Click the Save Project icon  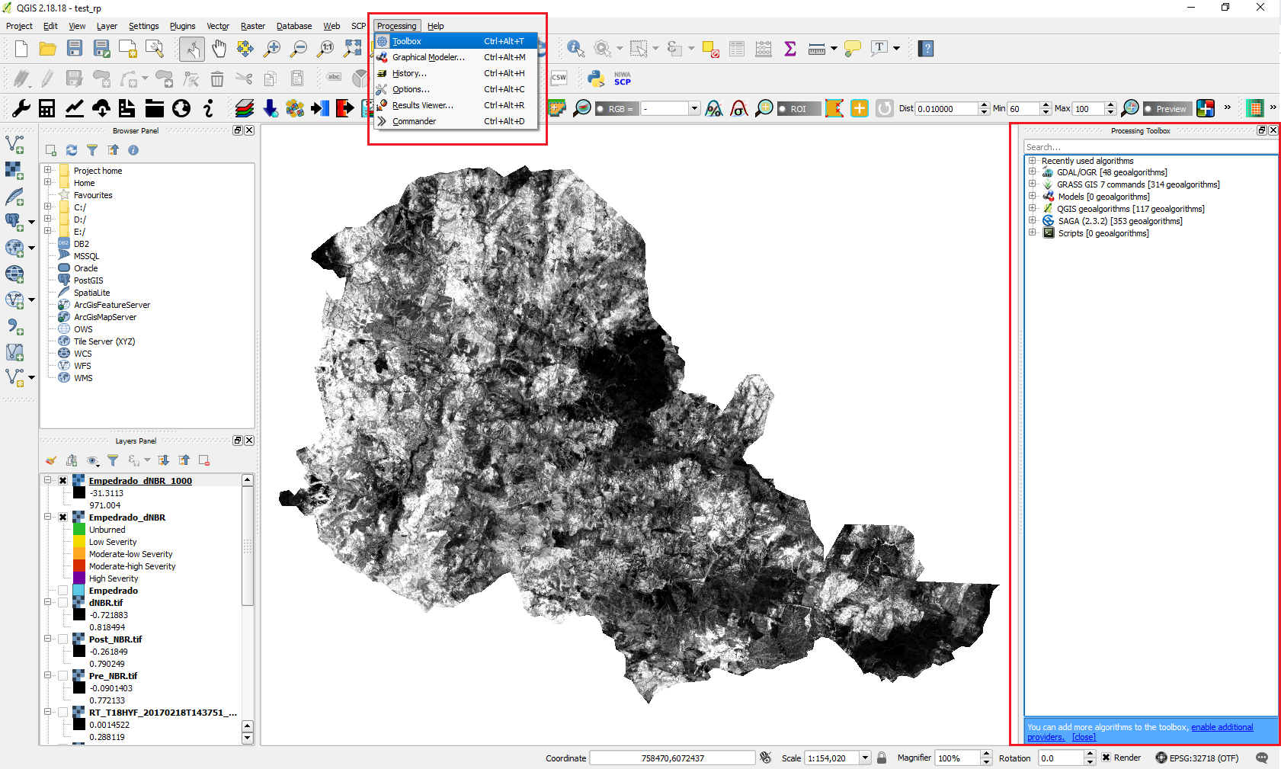pyautogui.click(x=75, y=49)
